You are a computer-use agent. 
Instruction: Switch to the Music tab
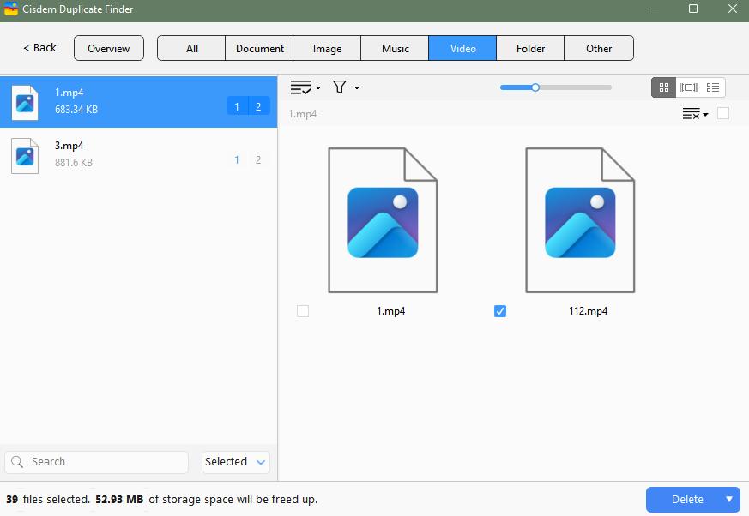pyautogui.click(x=394, y=48)
